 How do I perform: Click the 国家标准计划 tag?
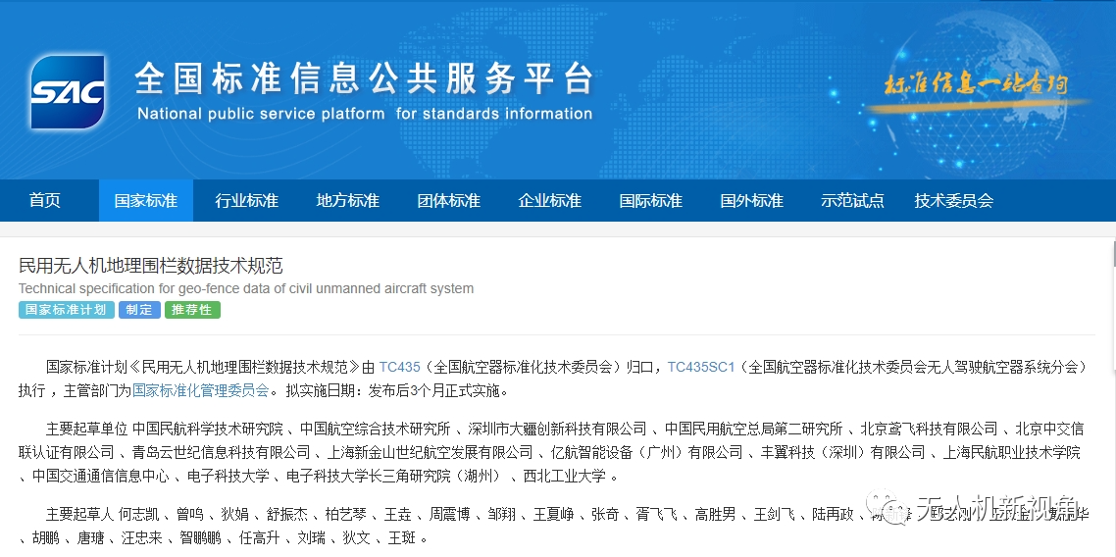point(66,310)
